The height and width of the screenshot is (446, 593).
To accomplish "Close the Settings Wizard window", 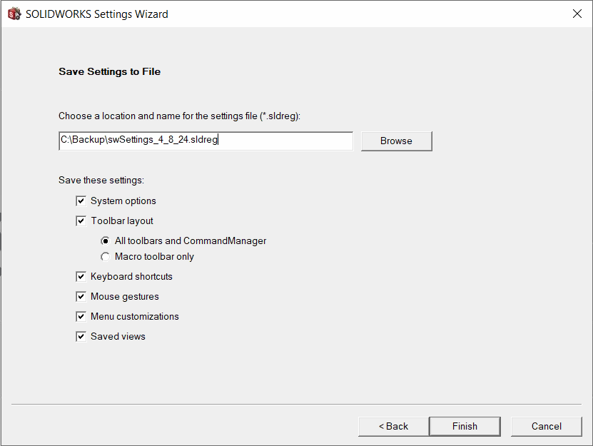I will pyautogui.click(x=577, y=13).
